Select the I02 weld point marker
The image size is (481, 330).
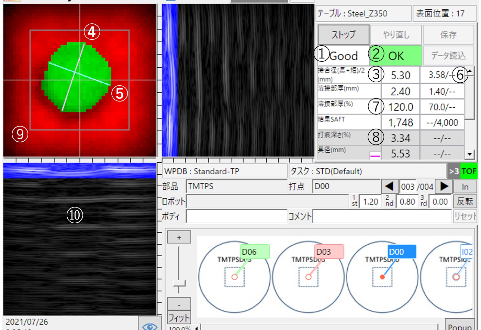pos(467,252)
